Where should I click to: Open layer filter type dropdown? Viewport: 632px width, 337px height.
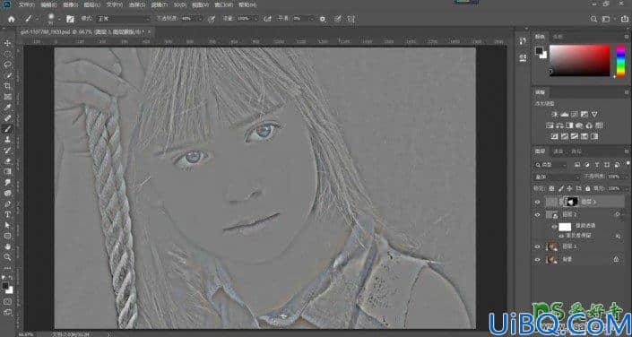tap(550, 165)
